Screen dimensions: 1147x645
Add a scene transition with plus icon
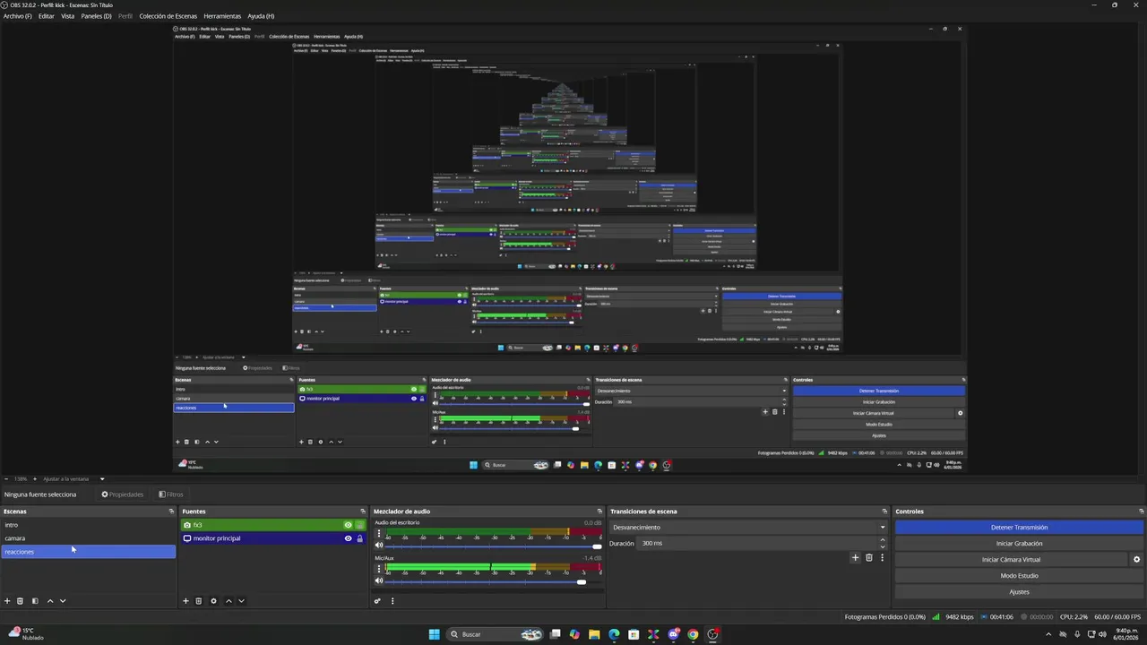(855, 557)
